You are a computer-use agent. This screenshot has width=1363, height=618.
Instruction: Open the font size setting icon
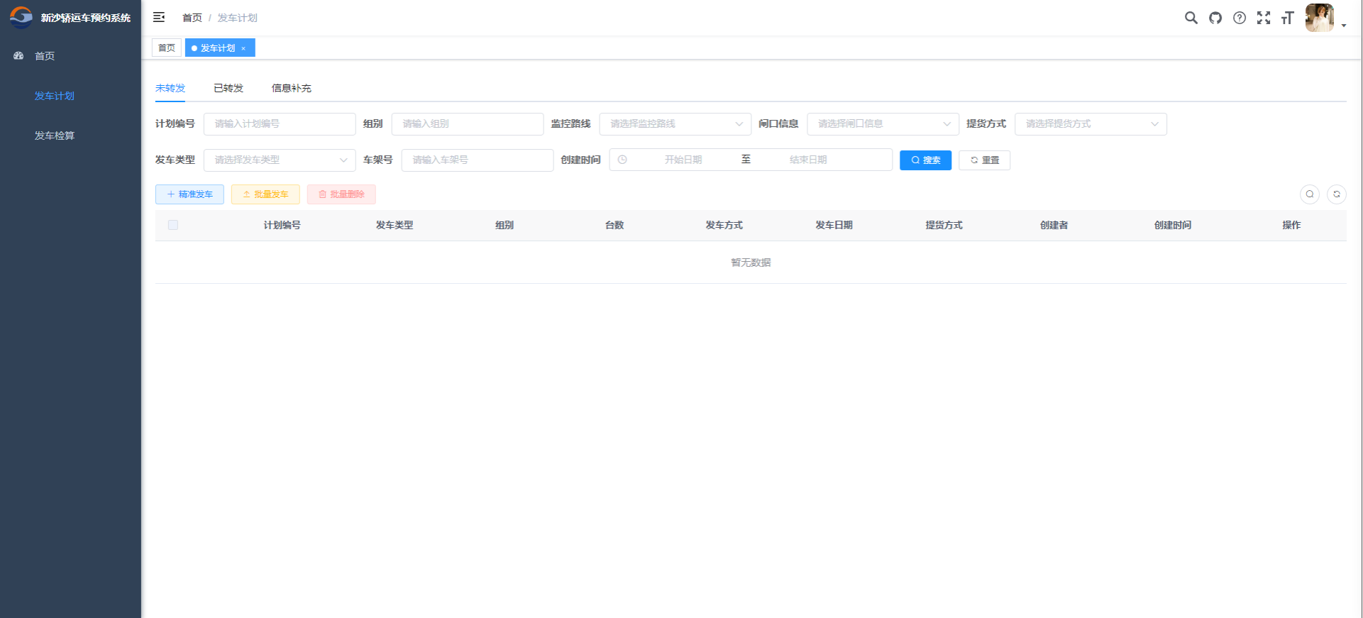point(1287,18)
